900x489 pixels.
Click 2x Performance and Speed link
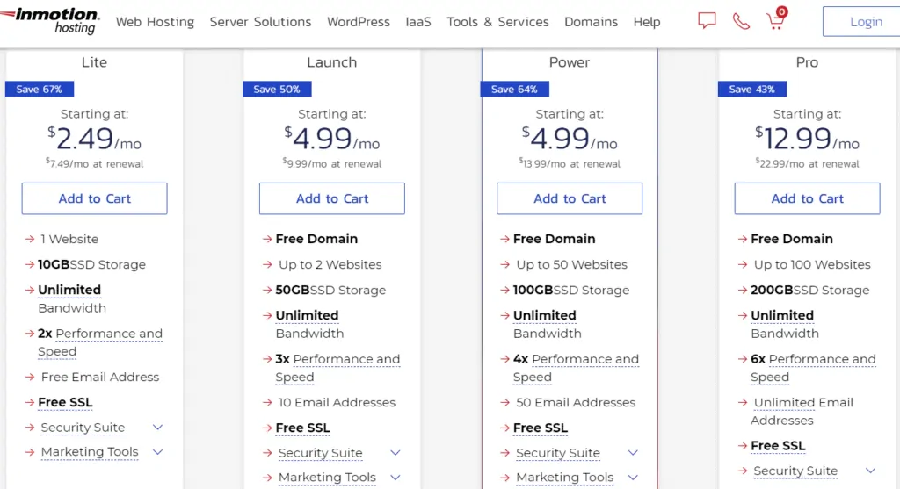tap(100, 342)
